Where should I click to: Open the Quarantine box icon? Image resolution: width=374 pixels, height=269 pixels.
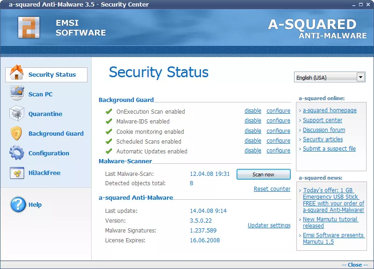pyautogui.click(x=17, y=113)
